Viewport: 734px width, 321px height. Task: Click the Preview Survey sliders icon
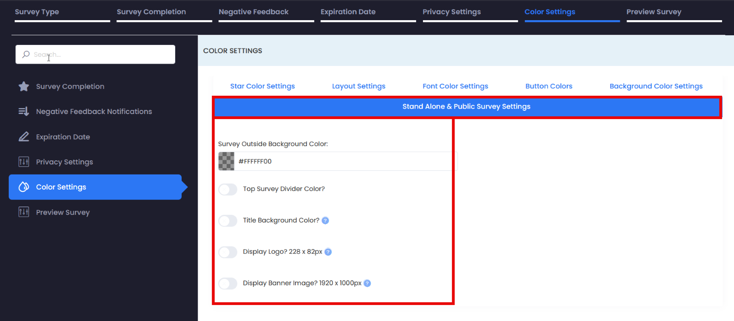pos(24,212)
